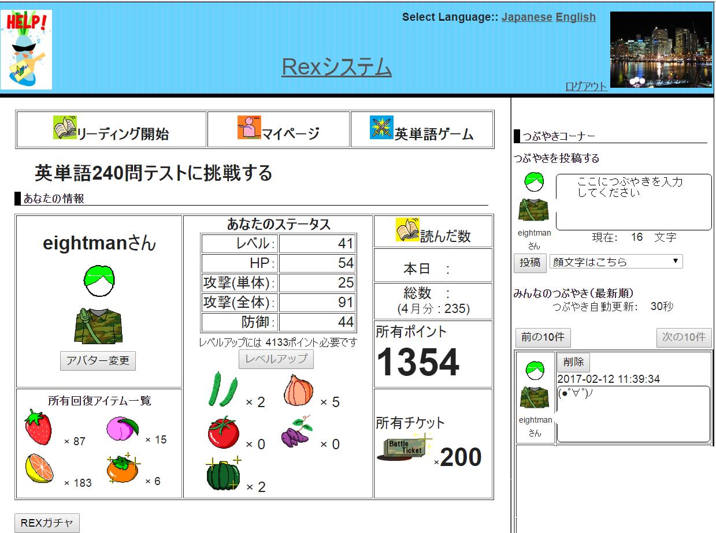Screen dimensions: 716x533
Task: Click the ログアウト link
Action: point(586,87)
